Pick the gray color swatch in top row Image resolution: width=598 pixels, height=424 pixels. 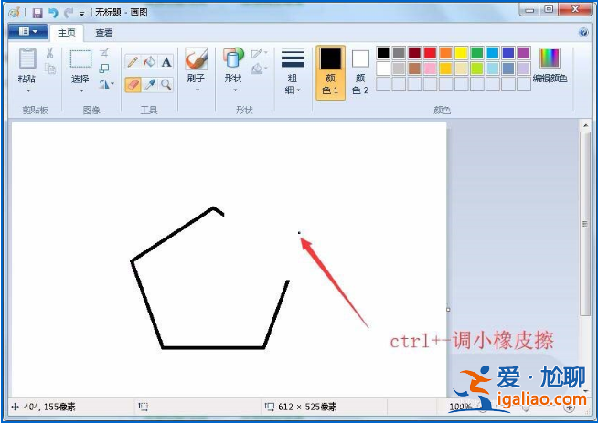[399, 53]
